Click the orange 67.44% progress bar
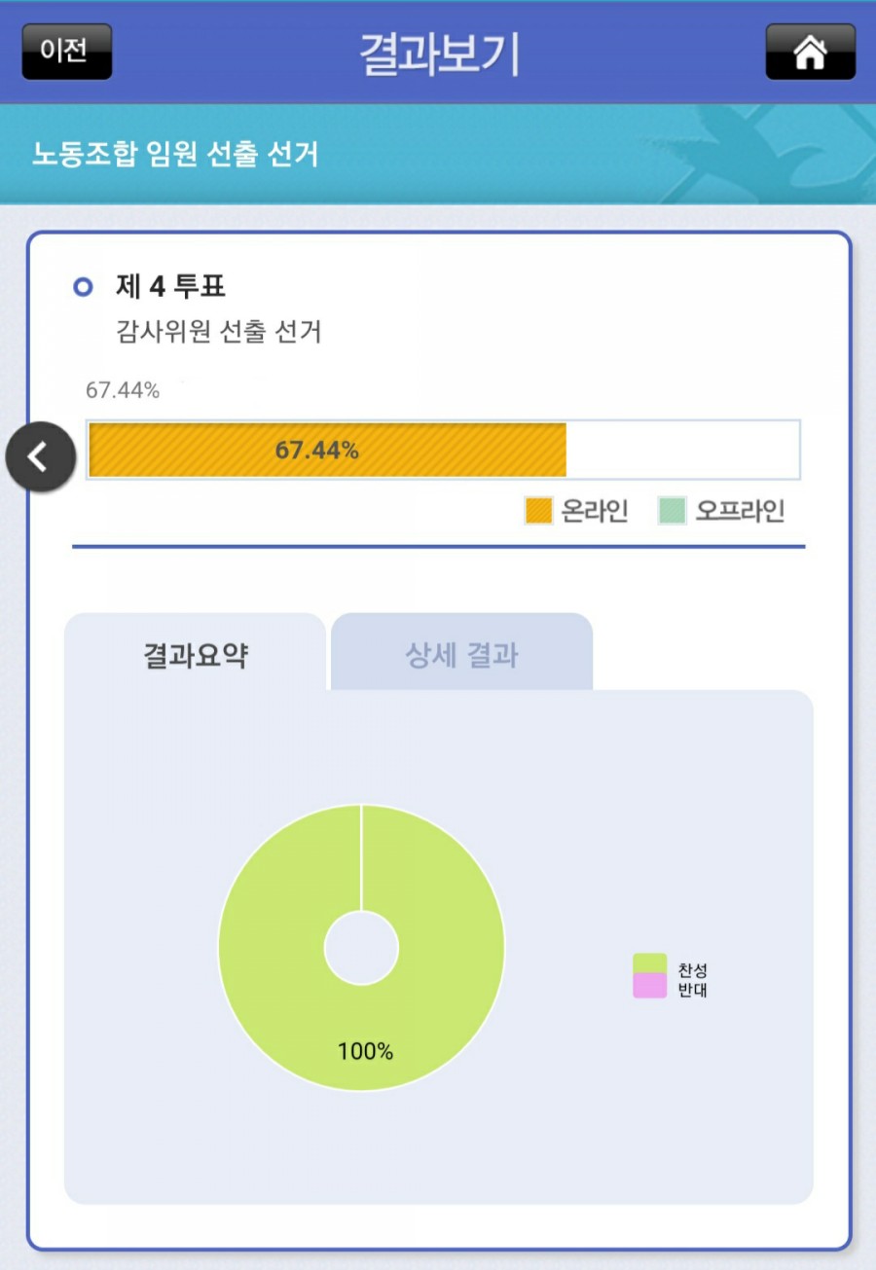The width and height of the screenshot is (876, 1270). click(327, 451)
